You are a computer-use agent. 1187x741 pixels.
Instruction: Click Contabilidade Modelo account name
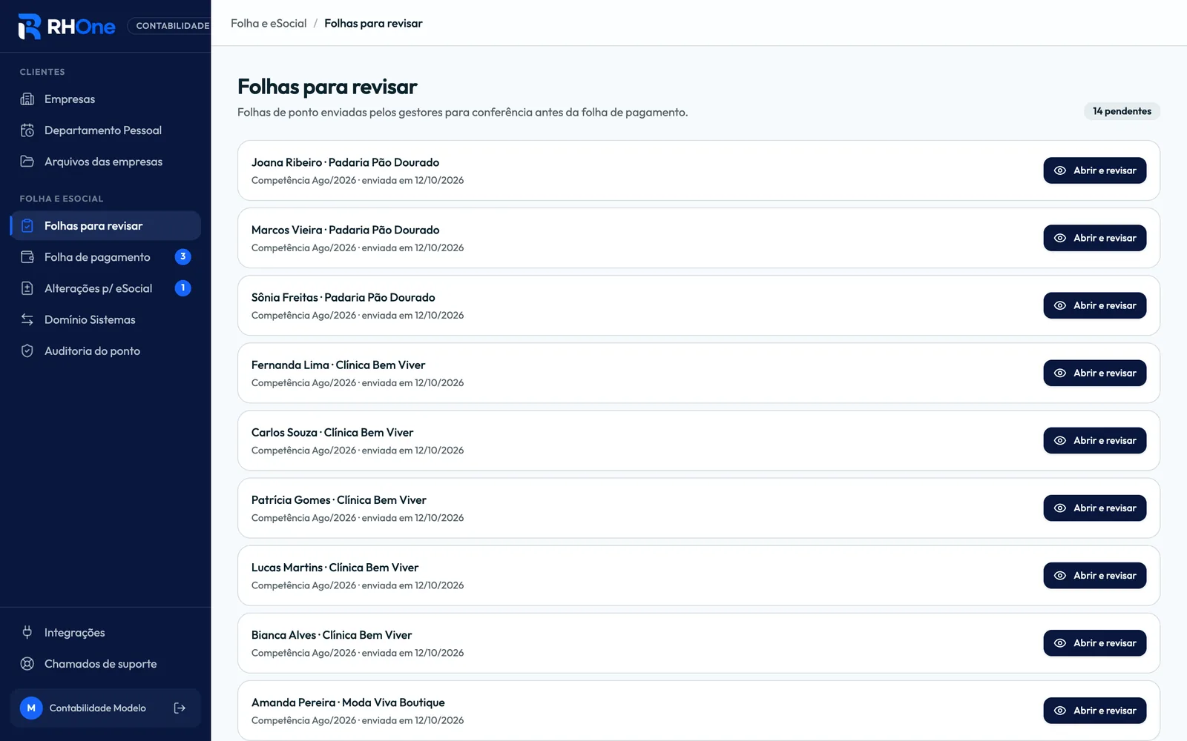(x=98, y=708)
